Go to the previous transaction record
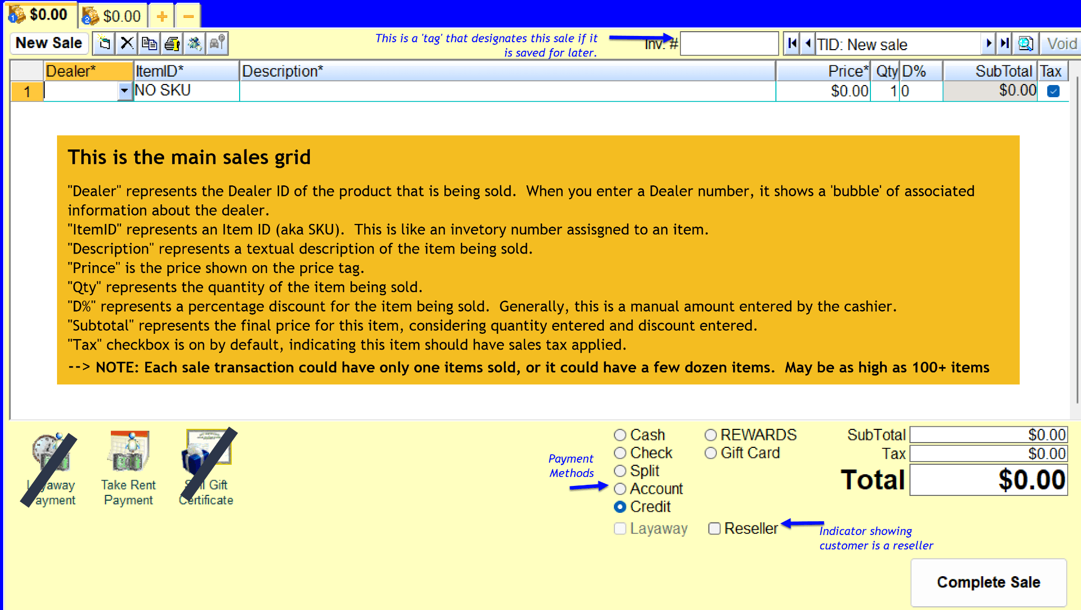This screenshot has height=610, width=1081. coord(808,43)
